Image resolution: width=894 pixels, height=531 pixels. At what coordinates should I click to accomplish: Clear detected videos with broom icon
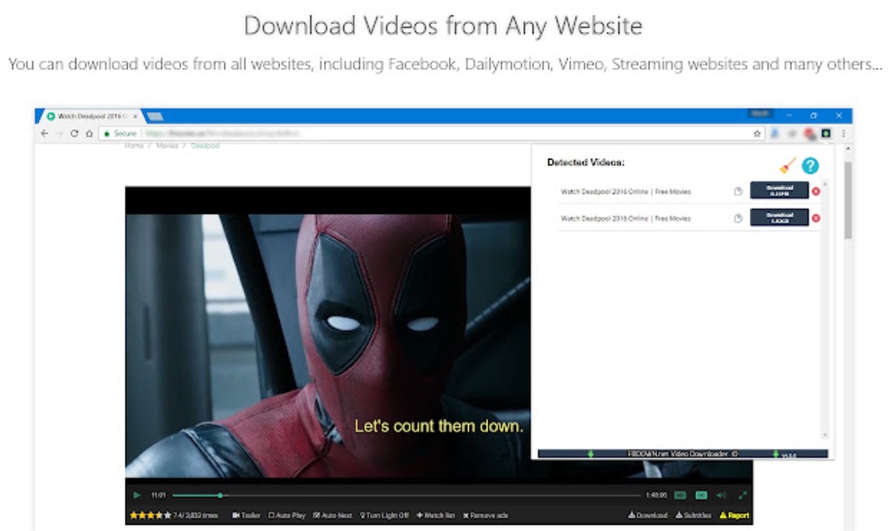[x=787, y=166]
